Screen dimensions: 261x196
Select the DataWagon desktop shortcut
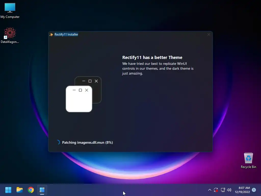tap(10, 35)
